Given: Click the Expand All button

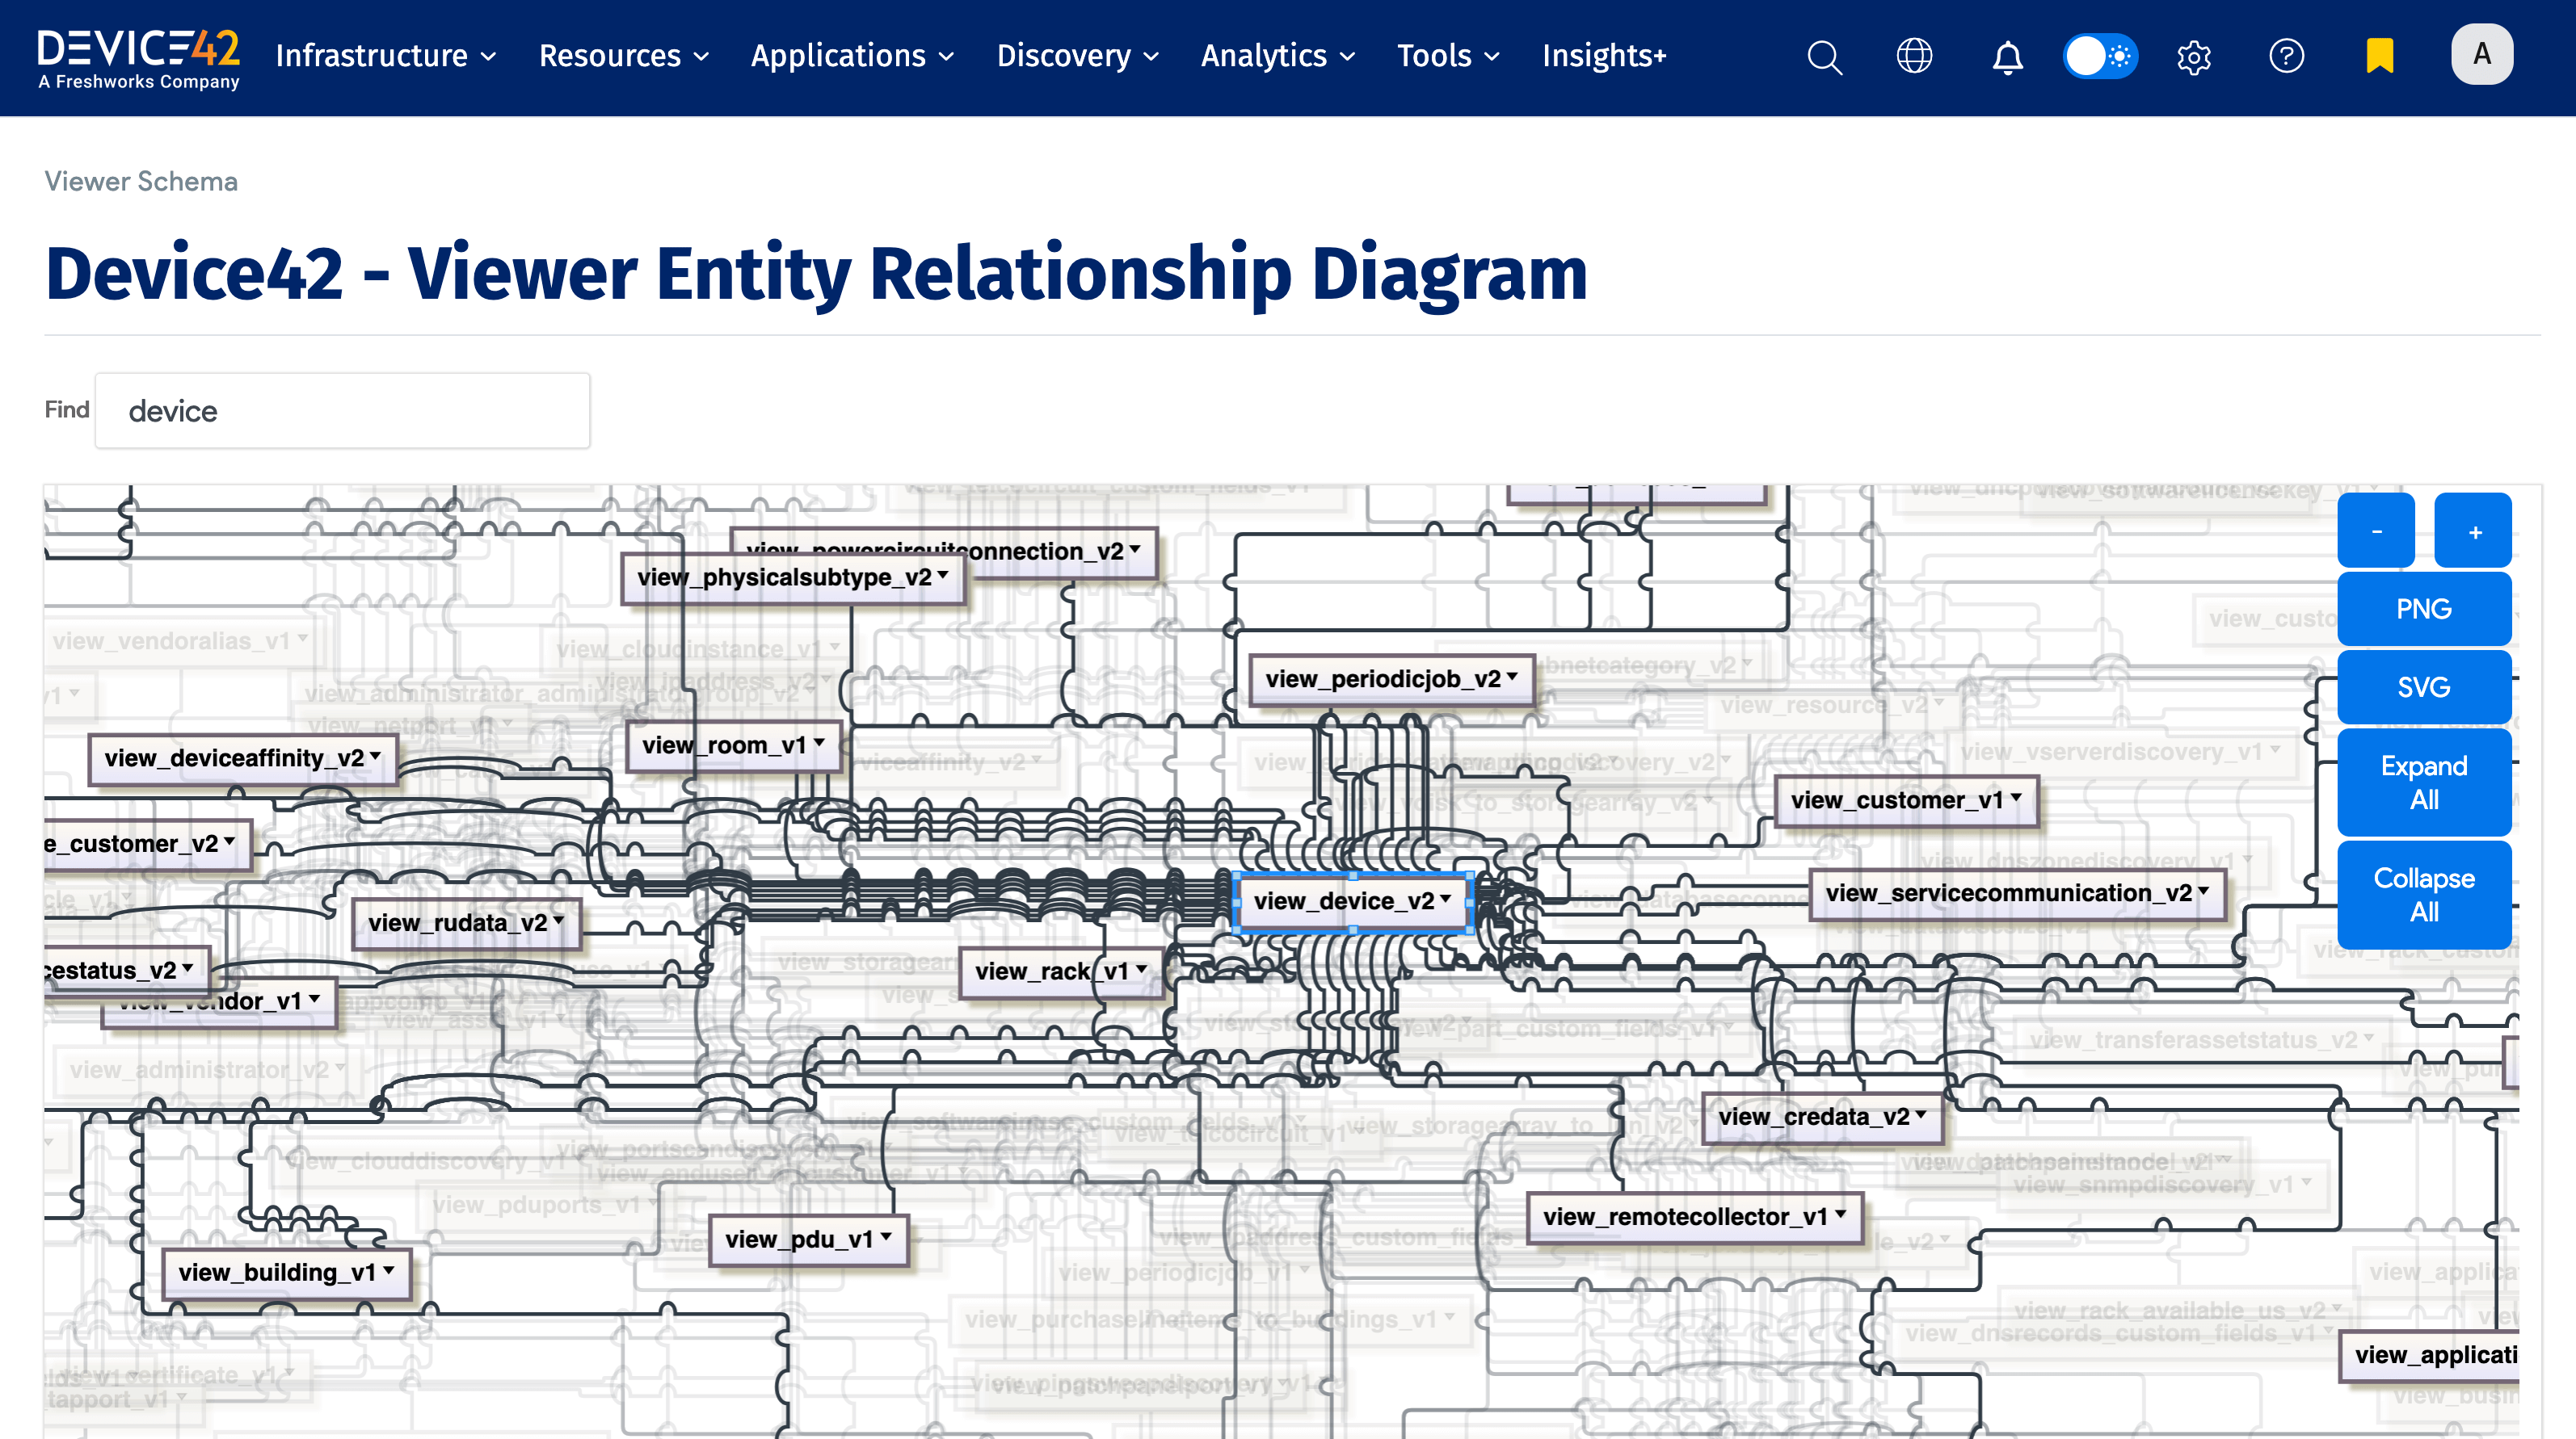Looking at the screenshot, I should pyautogui.click(x=2424, y=782).
